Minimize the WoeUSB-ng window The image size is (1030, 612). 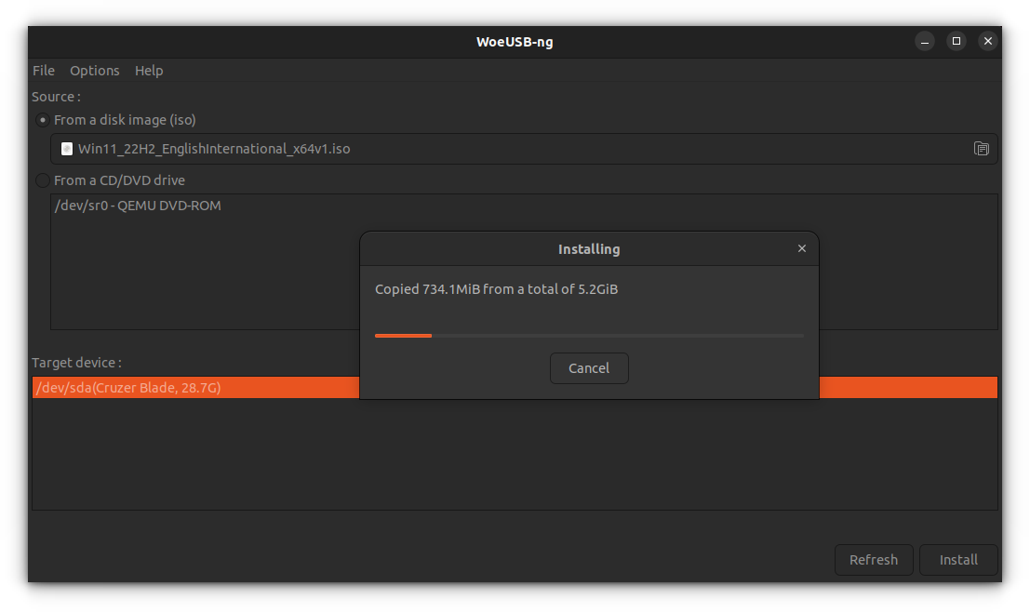924,41
